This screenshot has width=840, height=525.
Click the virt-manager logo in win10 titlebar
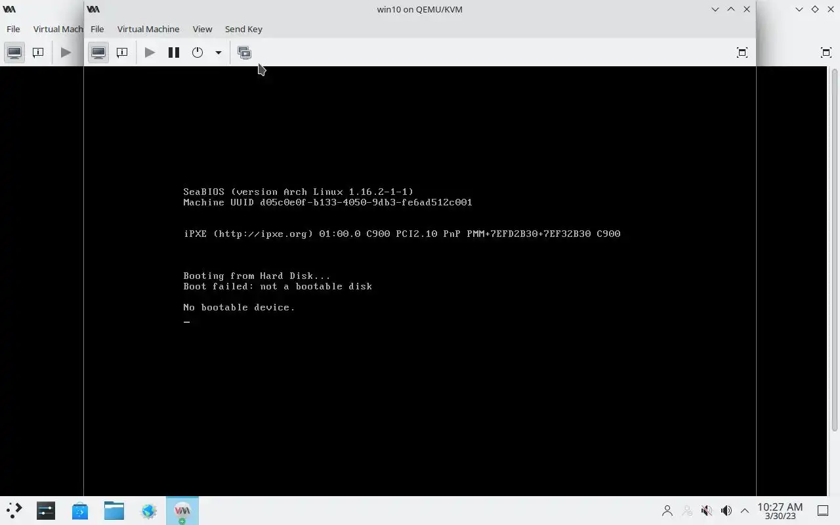coord(93,9)
